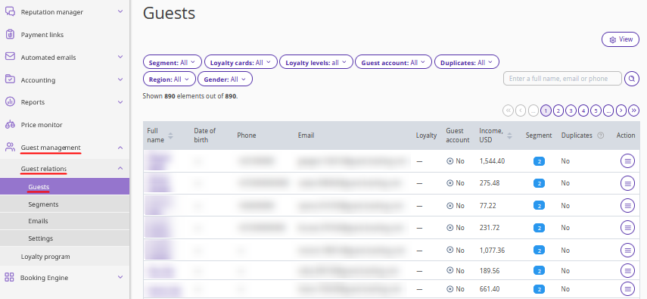Screen dimensions: 647x299
Task: Click segment badge 2 in the 77.22 row
Action: click(x=539, y=206)
